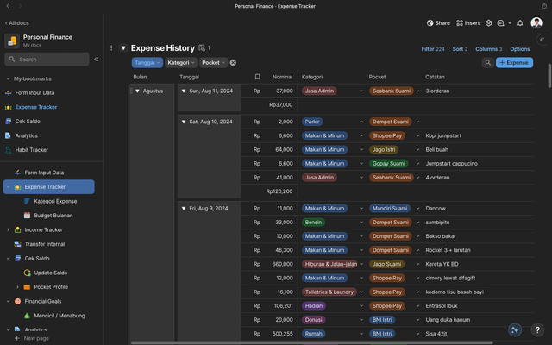552x345 pixels.
Task: Open table Options
Action: [x=519, y=49]
